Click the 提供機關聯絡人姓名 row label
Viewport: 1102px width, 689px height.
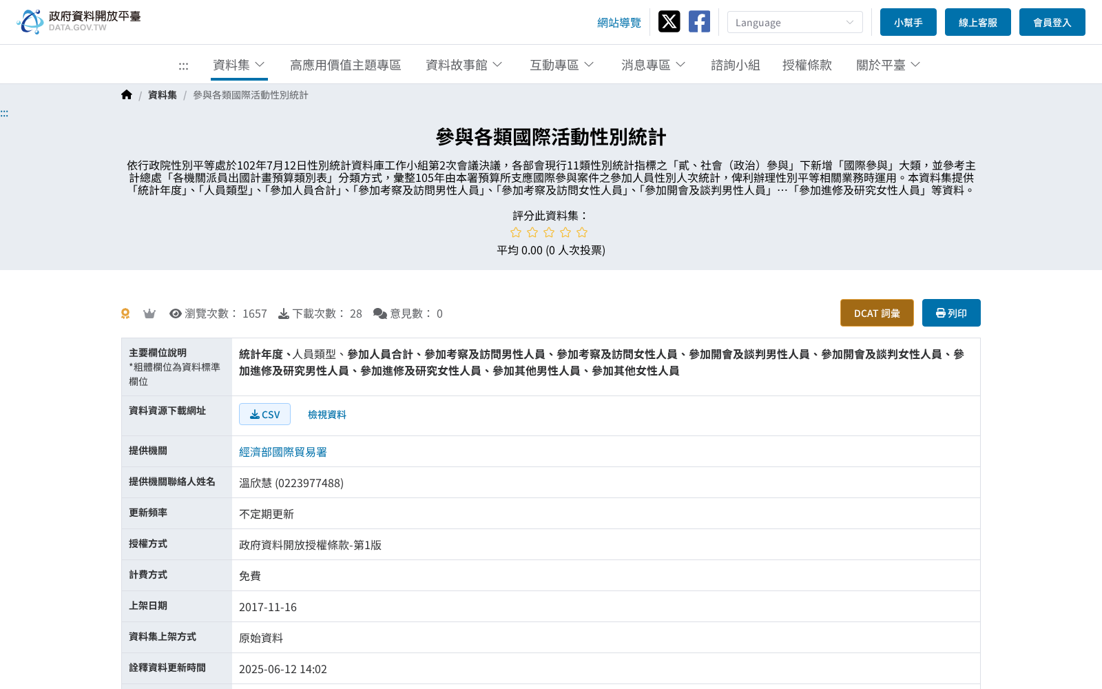click(x=172, y=482)
